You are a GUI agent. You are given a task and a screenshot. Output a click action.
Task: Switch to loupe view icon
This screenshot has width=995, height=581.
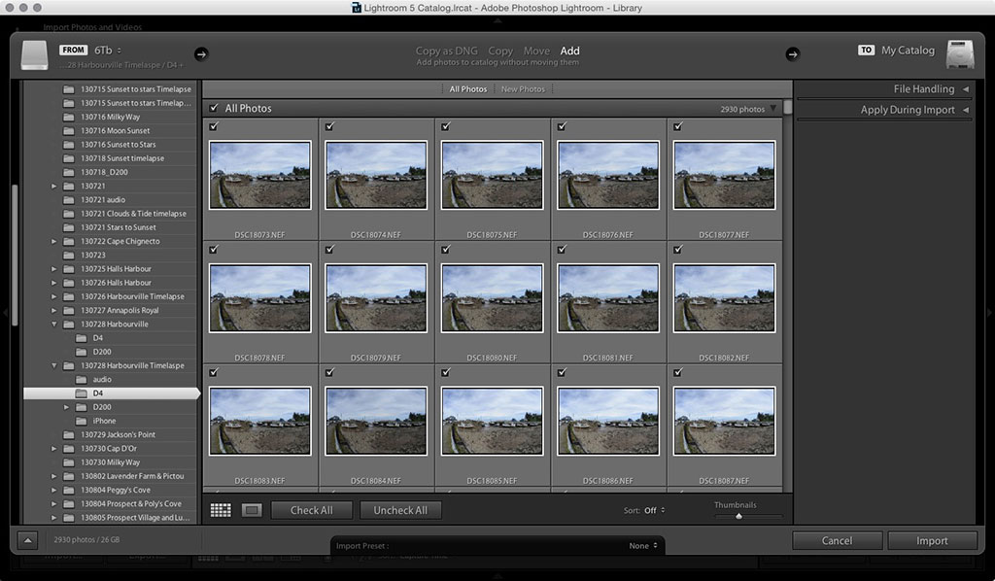pos(252,510)
